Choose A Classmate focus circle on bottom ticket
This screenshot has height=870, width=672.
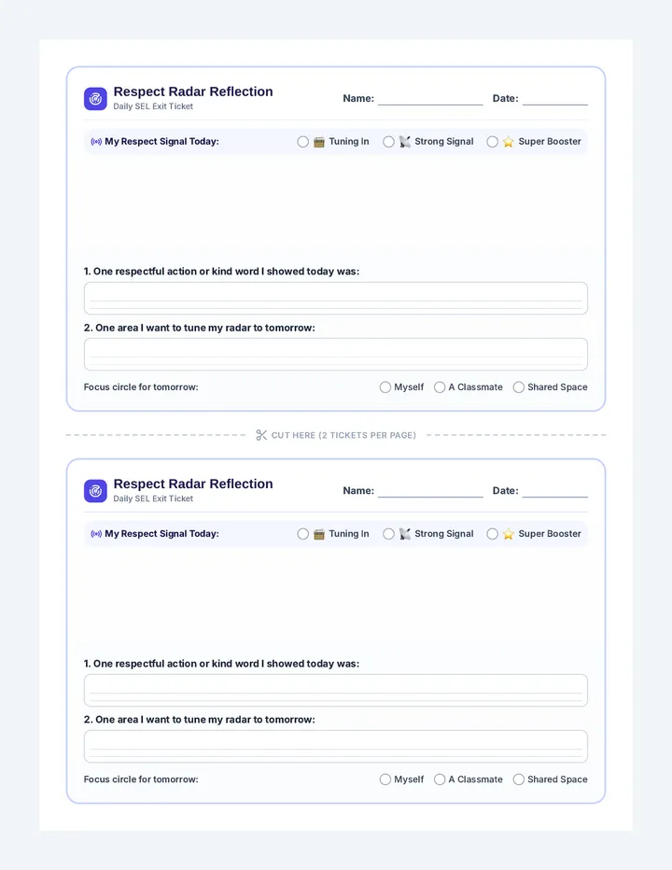click(440, 779)
